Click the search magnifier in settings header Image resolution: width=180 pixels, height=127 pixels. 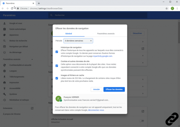[x=51, y=15]
